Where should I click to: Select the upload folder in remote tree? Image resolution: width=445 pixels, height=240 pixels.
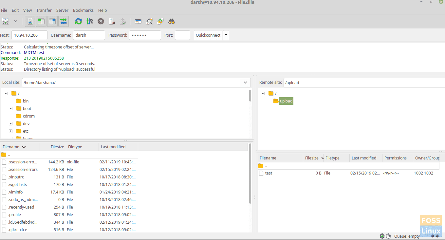click(x=286, y=101)
